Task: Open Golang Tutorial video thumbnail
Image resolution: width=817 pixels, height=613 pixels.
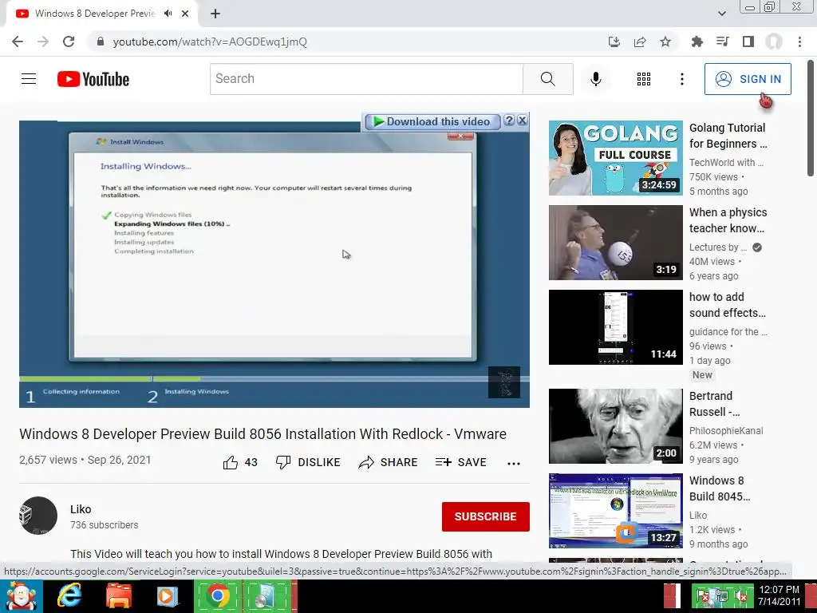Action: [x=615, y=158]
